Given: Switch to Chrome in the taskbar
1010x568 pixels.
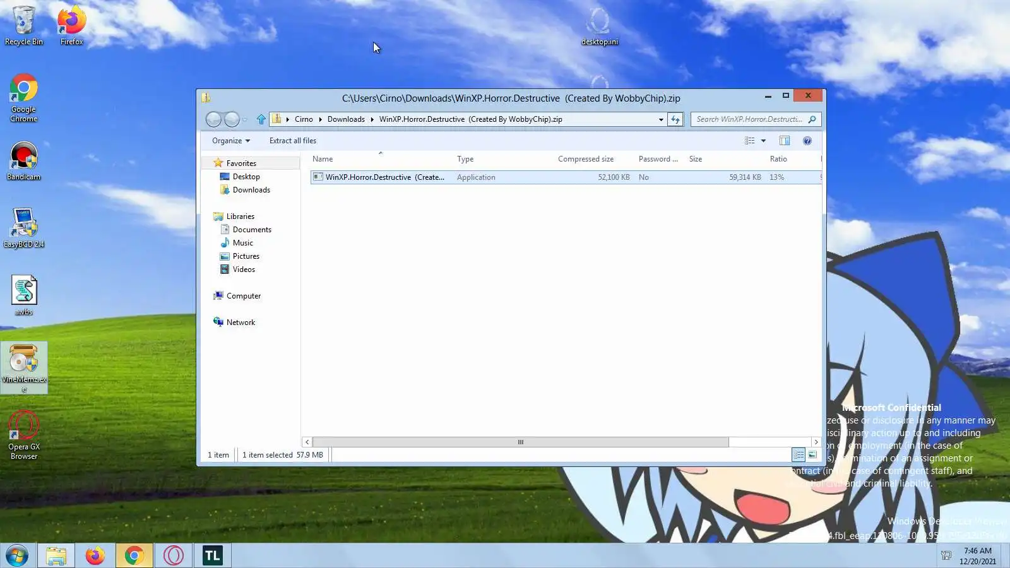Looking at the screenshot, I should (x=134, y=556).
